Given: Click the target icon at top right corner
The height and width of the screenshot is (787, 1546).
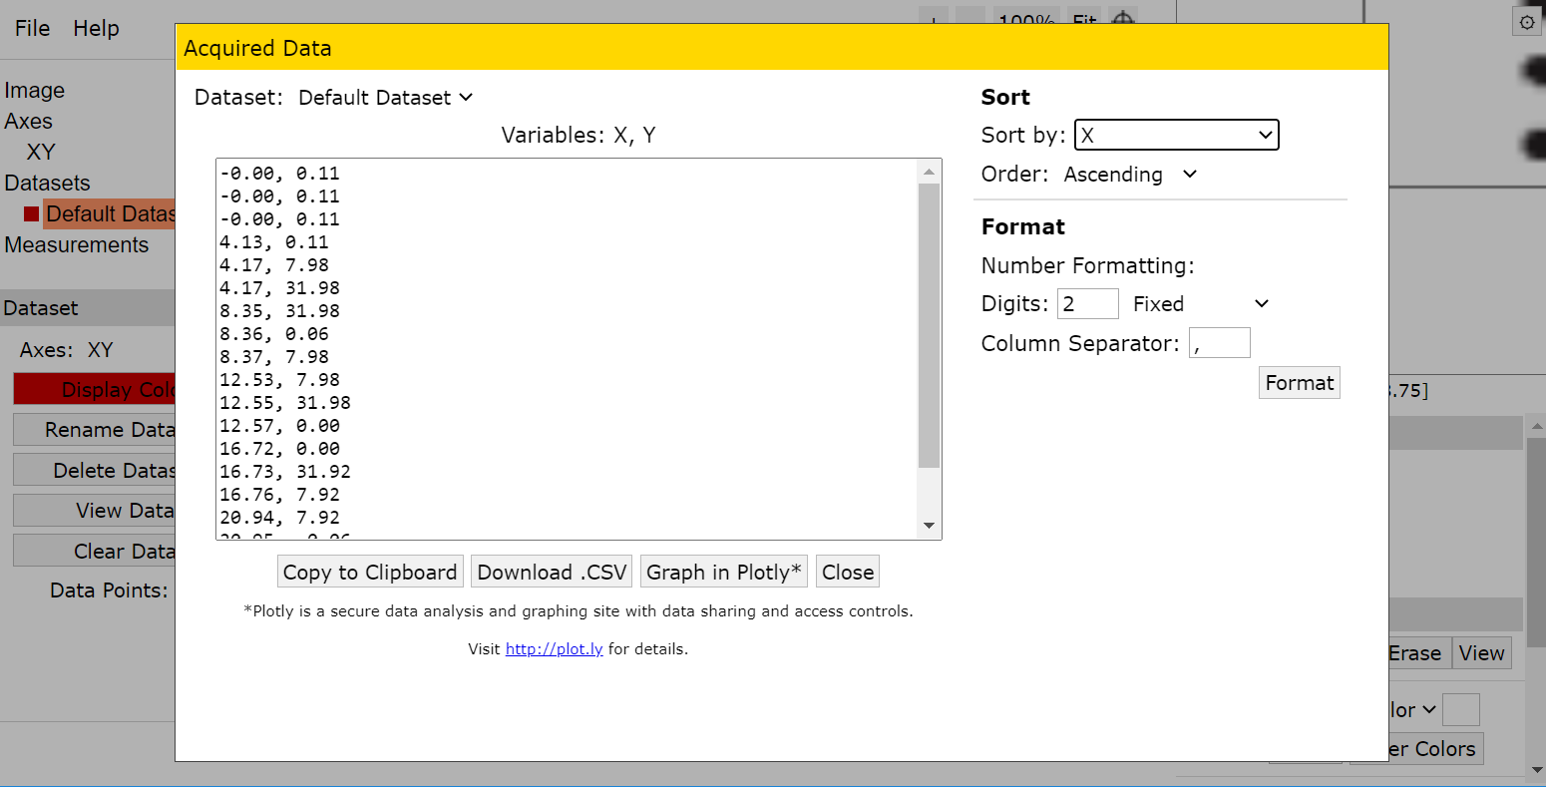Looking at the screenshot, I should point(1527,22).
